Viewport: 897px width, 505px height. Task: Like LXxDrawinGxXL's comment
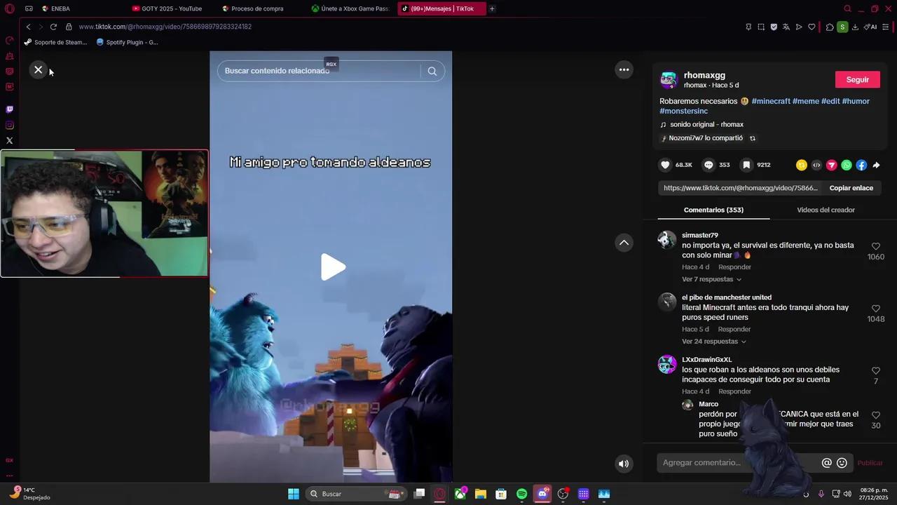(x=875, y=370)
